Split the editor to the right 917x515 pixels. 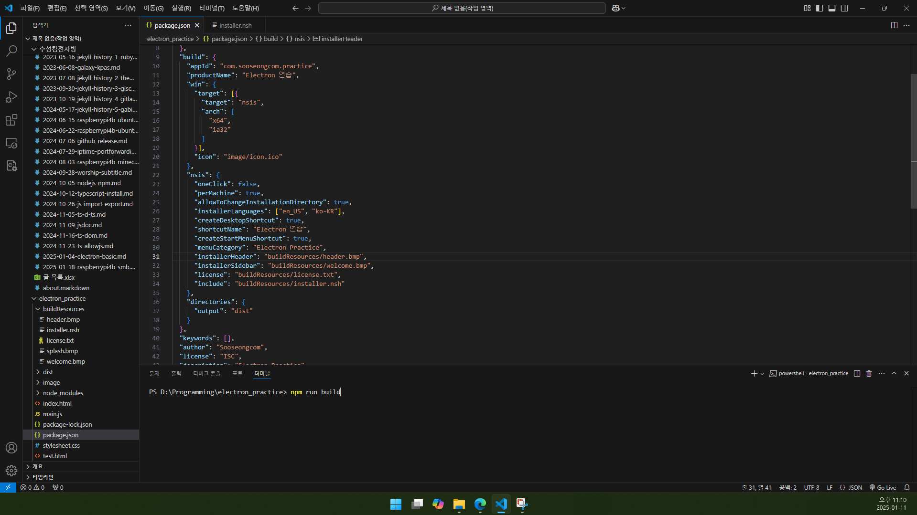tap(894, 25)
